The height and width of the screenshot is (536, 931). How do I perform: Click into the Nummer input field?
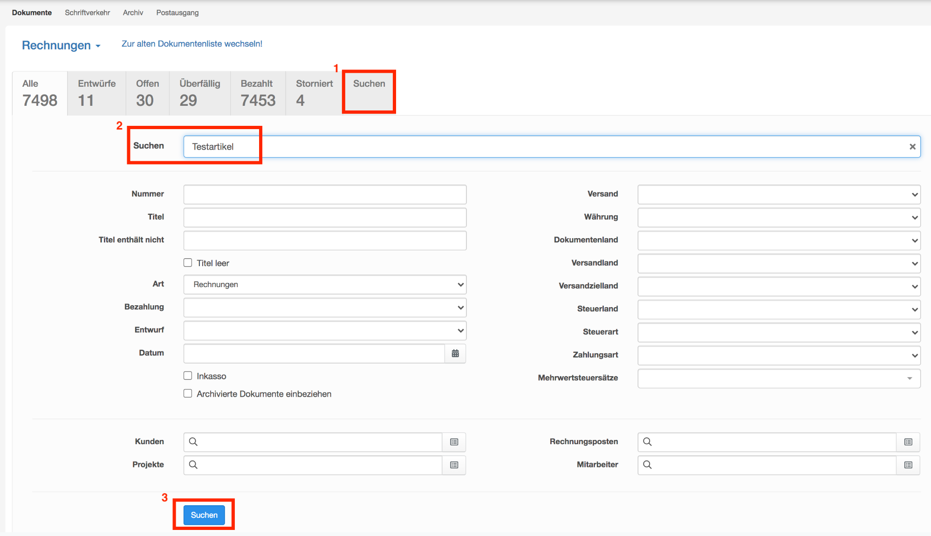tap(325, 195)
